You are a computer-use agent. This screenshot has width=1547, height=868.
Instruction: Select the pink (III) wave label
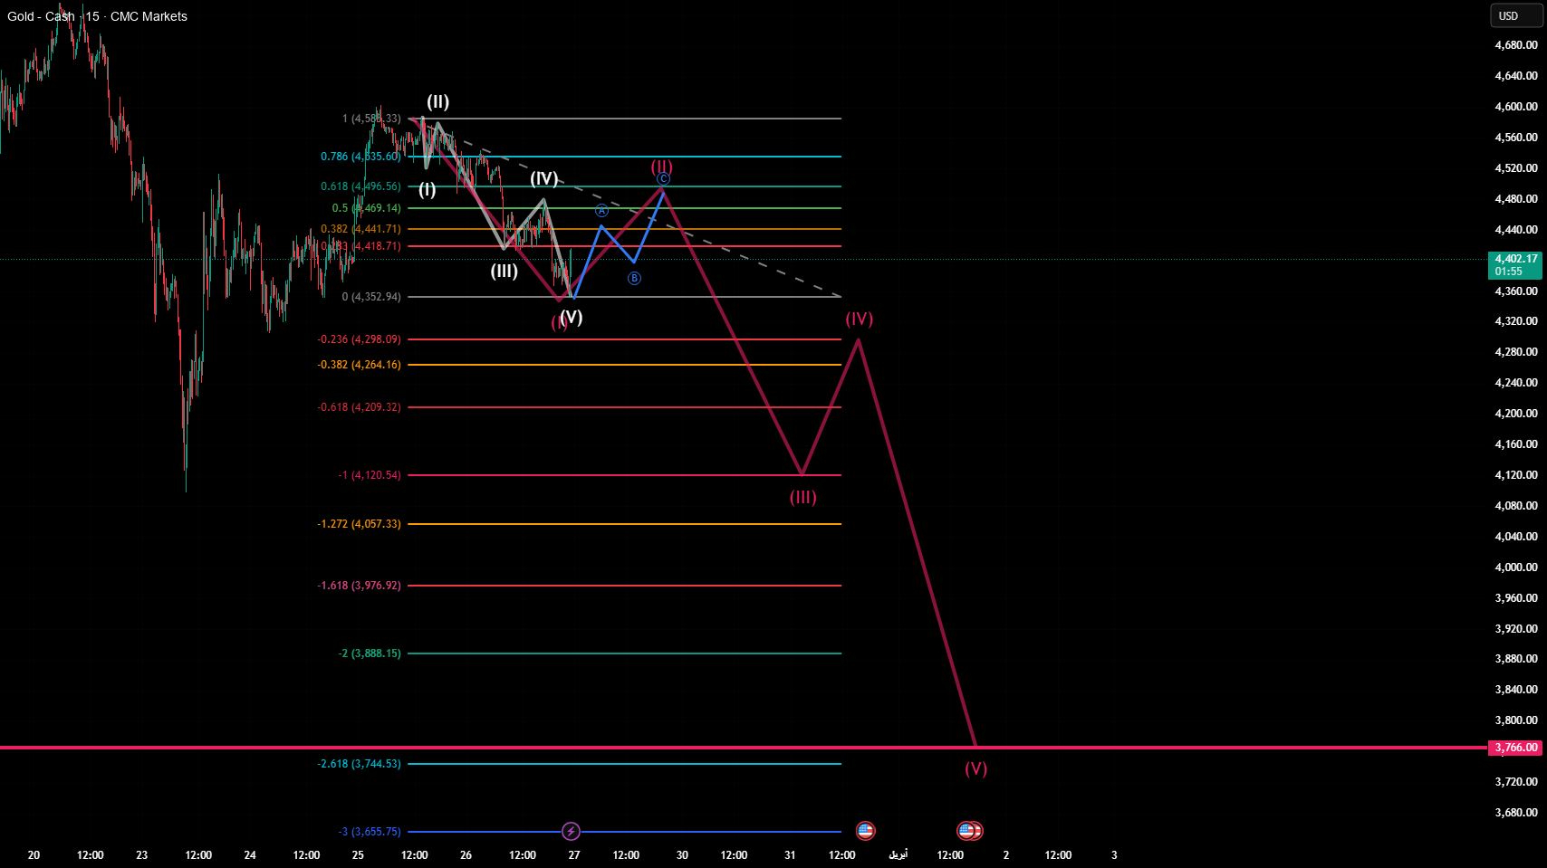[x=802, y=497]
